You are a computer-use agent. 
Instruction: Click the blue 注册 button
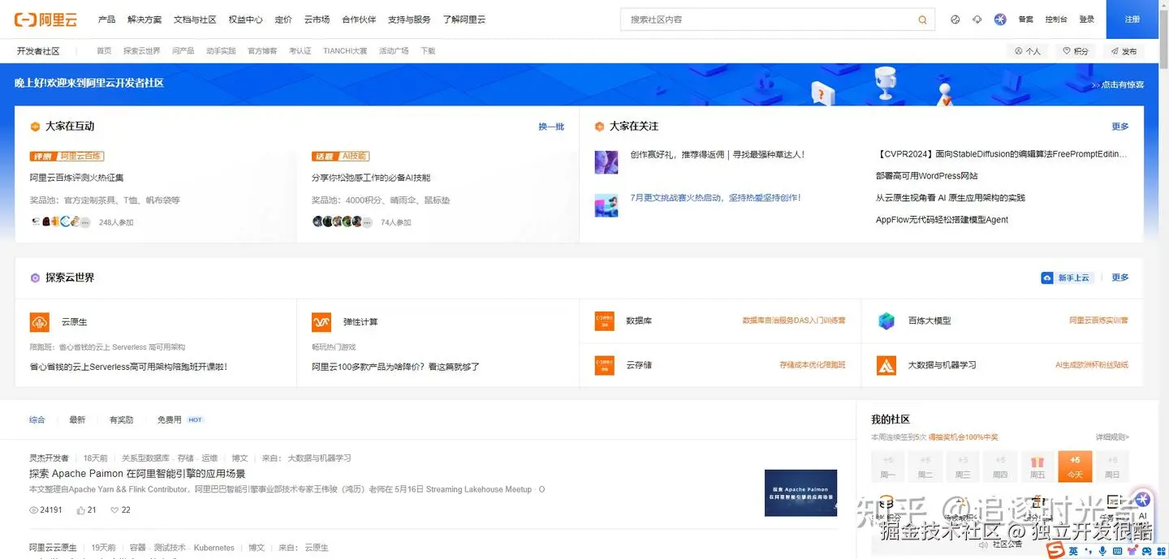(x=1132, y=19)
